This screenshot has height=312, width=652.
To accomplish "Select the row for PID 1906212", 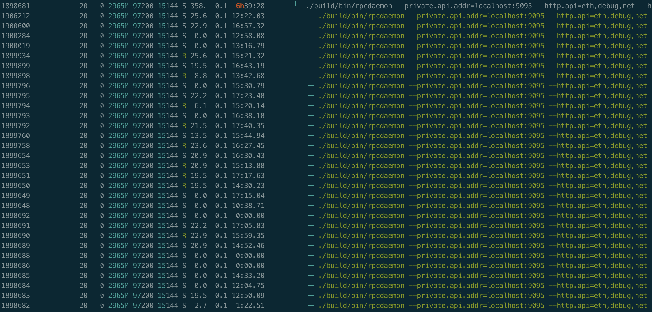I will [16, 16].
